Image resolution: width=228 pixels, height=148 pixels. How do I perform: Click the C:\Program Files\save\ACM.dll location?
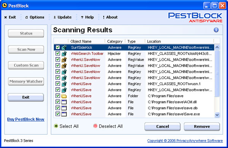[172, 102]
